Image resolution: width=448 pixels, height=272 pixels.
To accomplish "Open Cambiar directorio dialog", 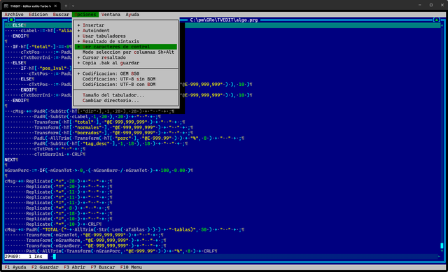I will click(x=126, y=101).
